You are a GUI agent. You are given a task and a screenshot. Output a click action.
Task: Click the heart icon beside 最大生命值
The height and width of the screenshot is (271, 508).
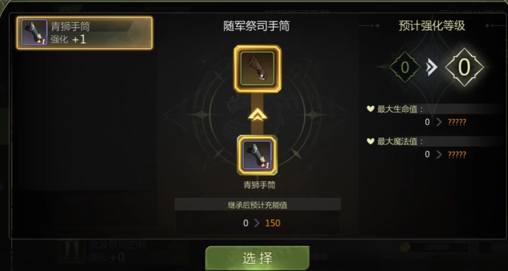tap(370, 109)
